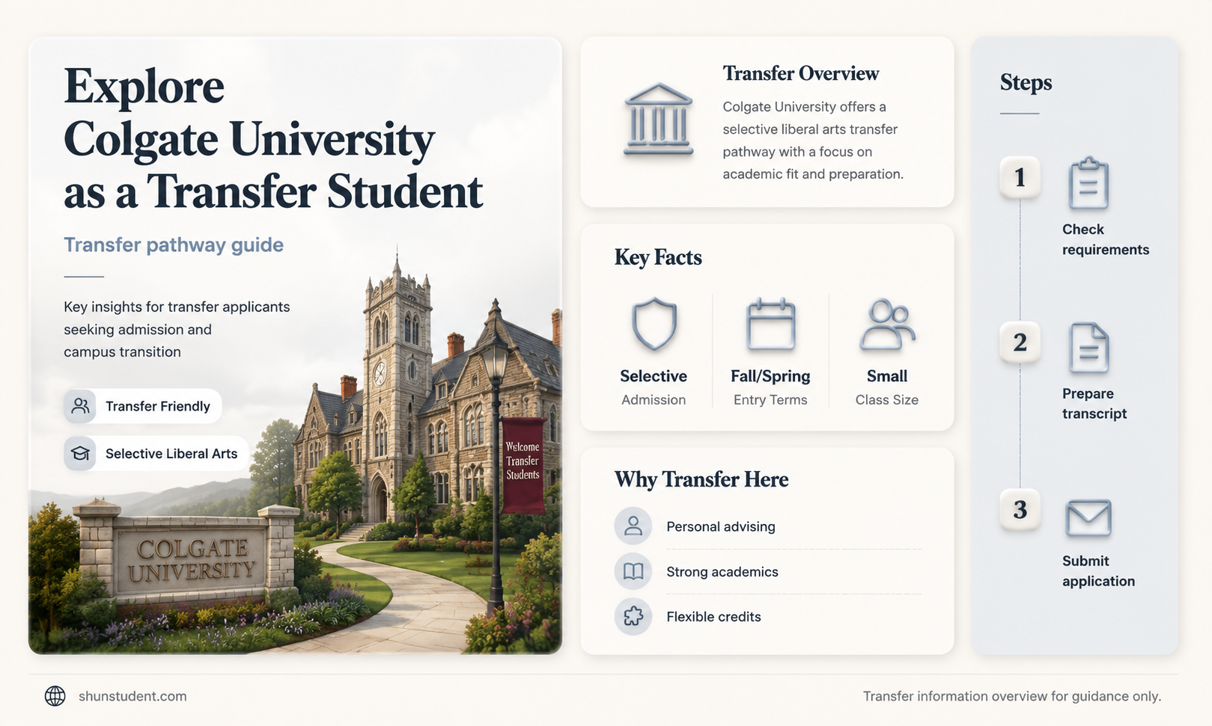Click the envelope icon for Submit application

coord(1088,518)
